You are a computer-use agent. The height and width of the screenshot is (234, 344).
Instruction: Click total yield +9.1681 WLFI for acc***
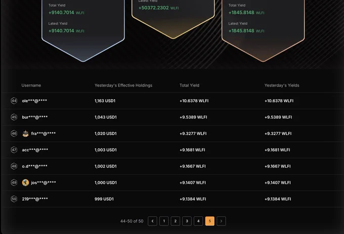coord(192,150)
